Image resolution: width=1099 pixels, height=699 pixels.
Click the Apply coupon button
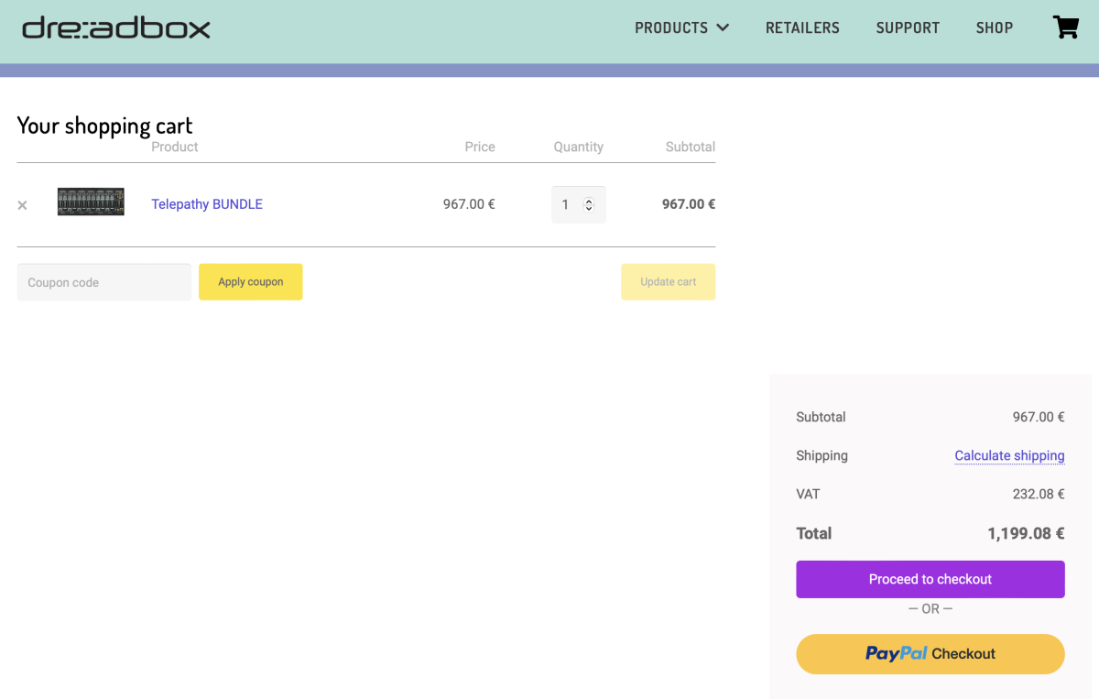[x=251, y=282]
